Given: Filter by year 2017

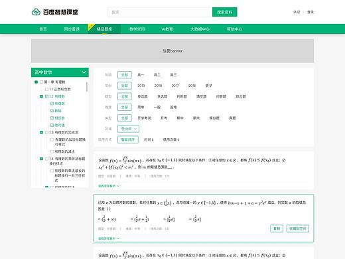Looking at the screenshot, I should coord(175,86).
